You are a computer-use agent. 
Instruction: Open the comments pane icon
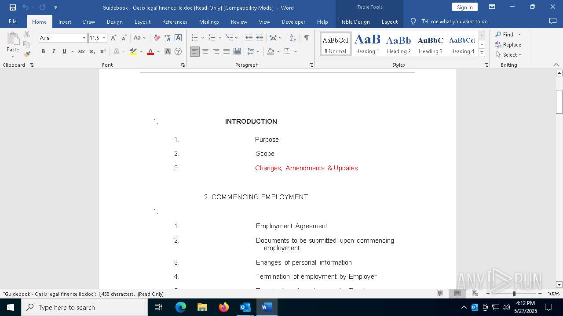click(x=553, y=22)
